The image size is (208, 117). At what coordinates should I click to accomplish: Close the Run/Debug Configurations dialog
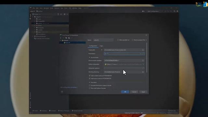(146, 35)
